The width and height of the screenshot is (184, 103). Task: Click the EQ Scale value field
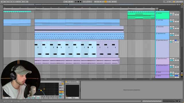(62, 94)
